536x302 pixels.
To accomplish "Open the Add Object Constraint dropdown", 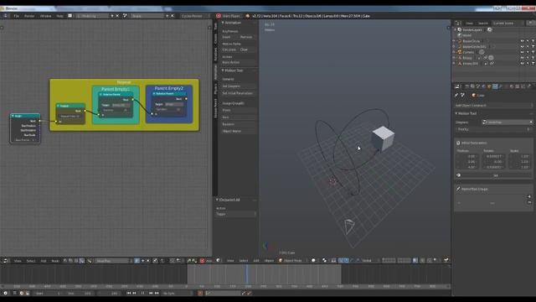I will click(493, 106).
